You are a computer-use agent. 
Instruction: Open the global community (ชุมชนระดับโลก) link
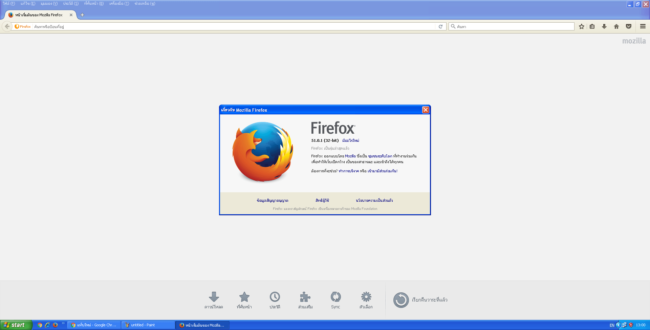coord(380,156)
